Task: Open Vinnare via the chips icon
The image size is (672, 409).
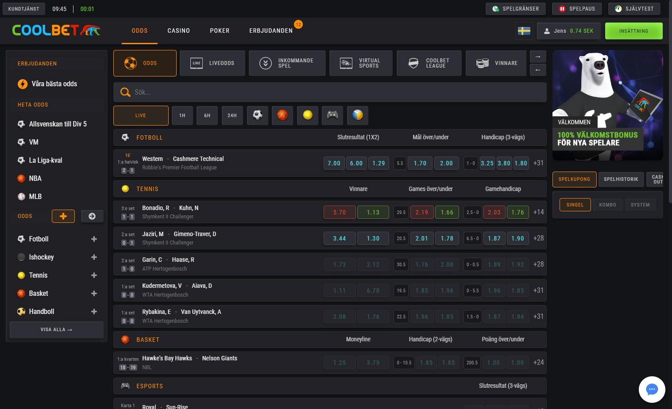Action: (495, 63)
